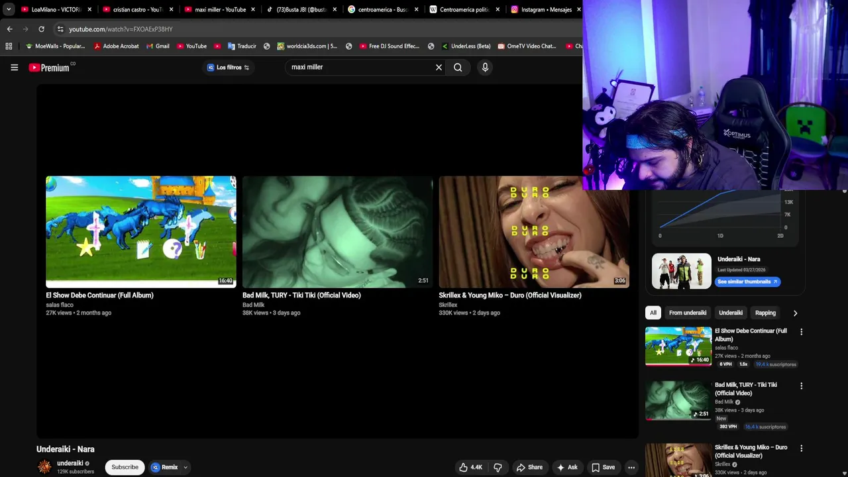Open '19.4 k suscriptores' stat badge
This screenshot has width=848, height=477.
(x=776, y=364)
